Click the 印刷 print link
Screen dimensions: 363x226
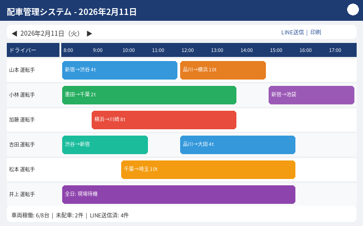(315, 32)
